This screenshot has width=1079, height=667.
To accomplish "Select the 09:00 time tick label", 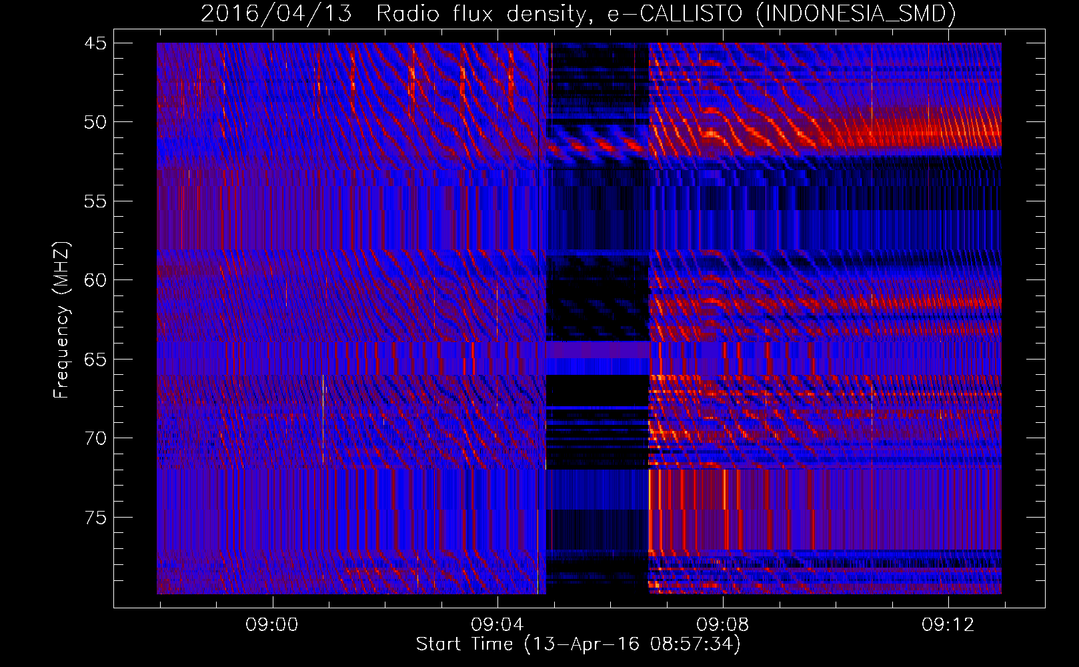I will 272,625.
